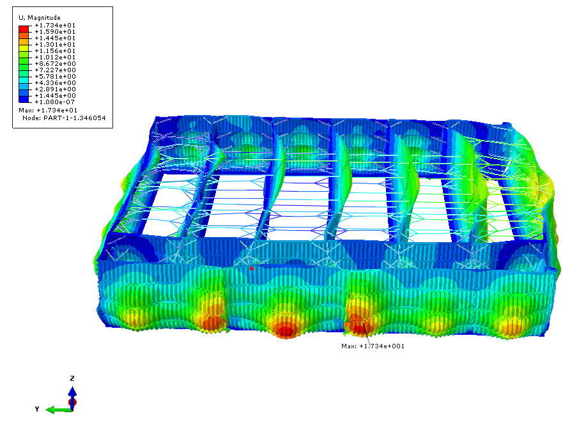Click the red X-axis dot on triad
This screenshot has width=579, height=425.
pyautogui.click(x=72, y=403)
